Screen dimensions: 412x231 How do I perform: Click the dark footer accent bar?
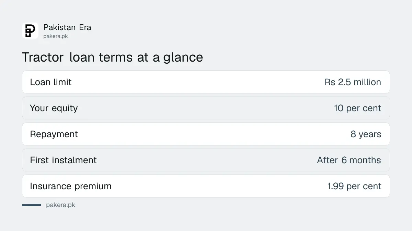[32, 205]
